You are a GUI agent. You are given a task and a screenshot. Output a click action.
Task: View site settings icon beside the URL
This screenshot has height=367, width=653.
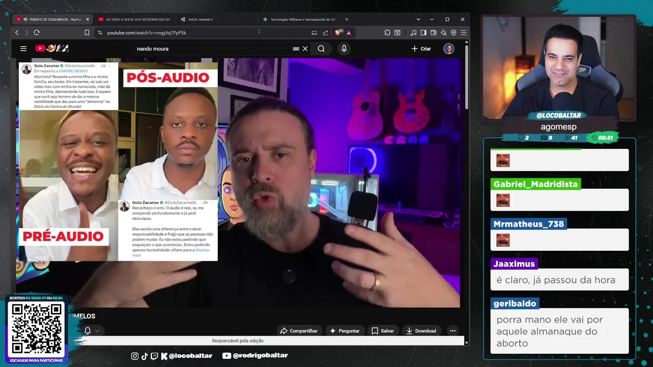click(100, 33)
